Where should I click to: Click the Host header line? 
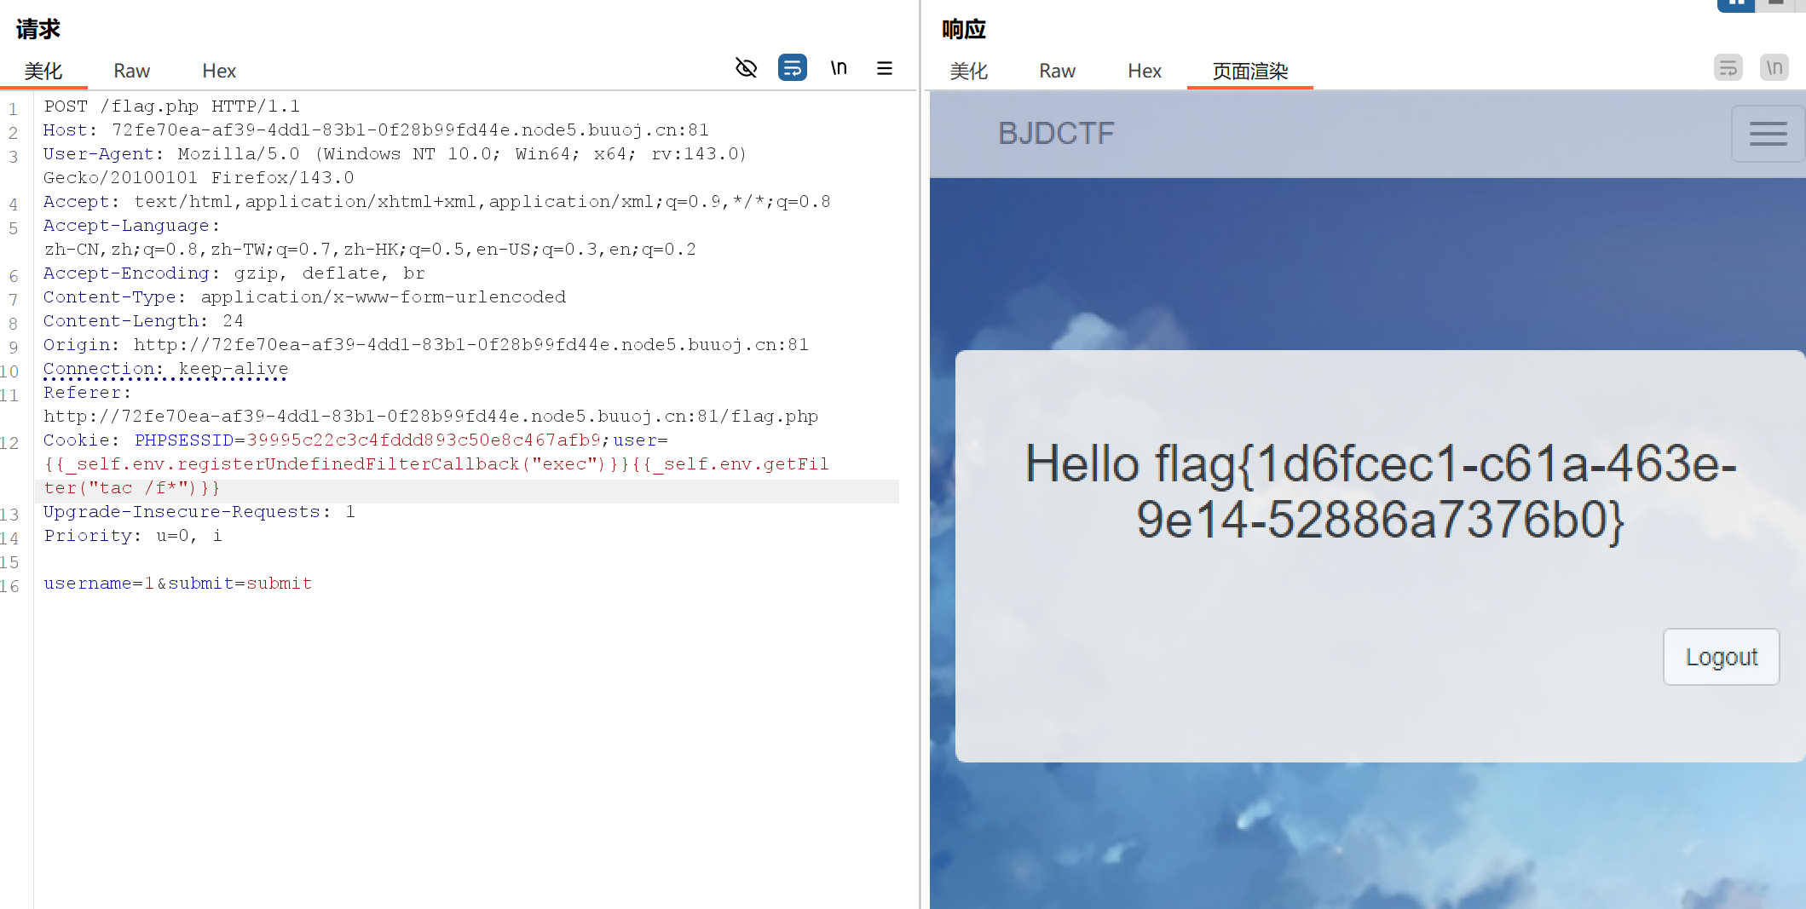coord(376,130)
